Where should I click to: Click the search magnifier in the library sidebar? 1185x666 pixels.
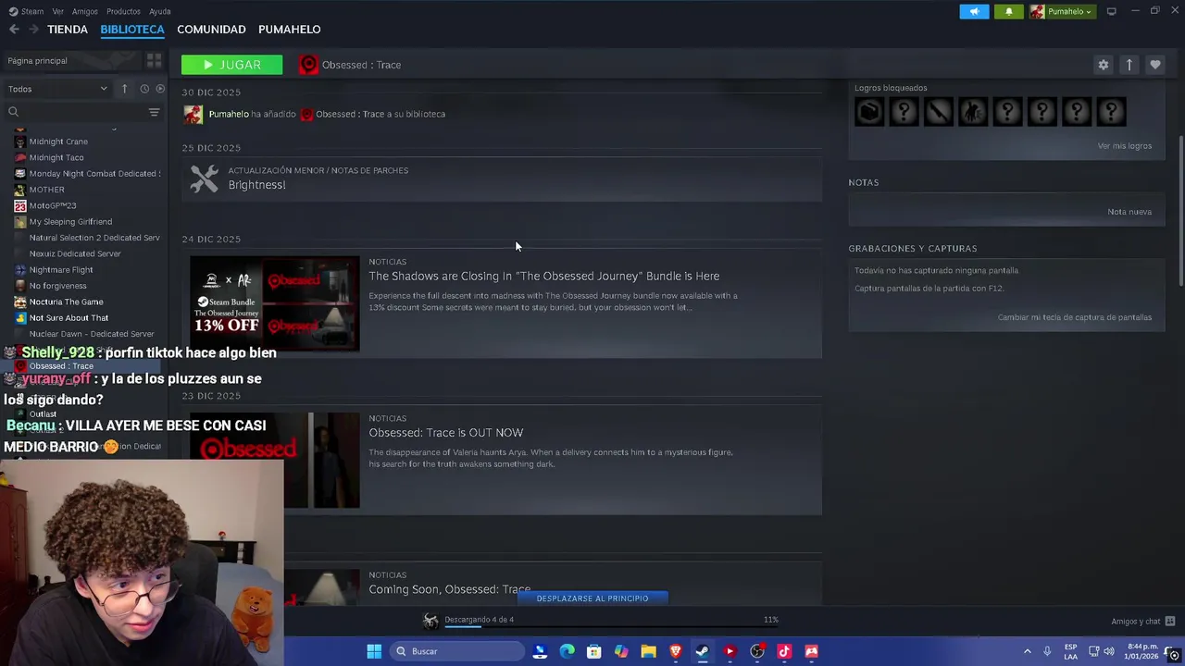pos(13,112)
